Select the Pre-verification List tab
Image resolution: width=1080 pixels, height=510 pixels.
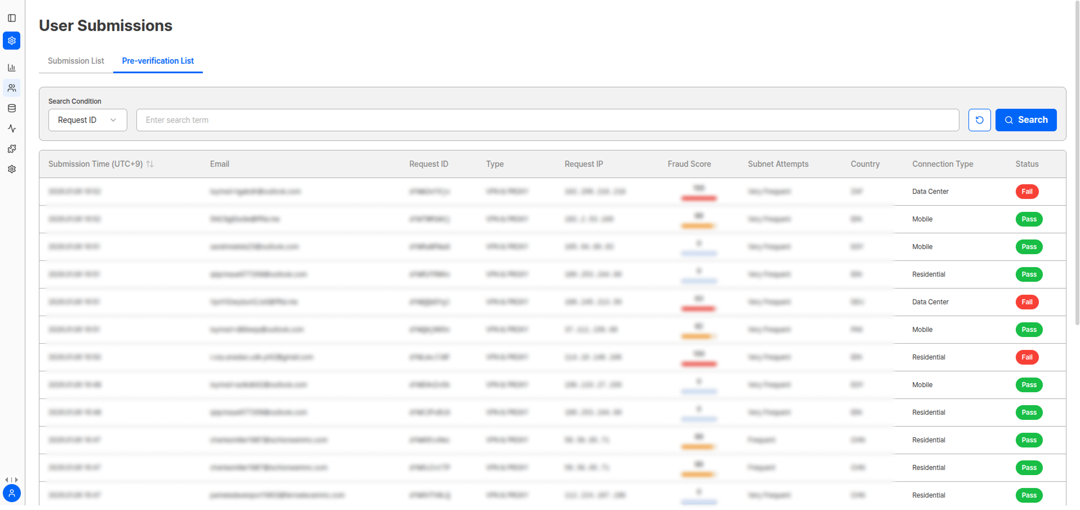[158, 61]
